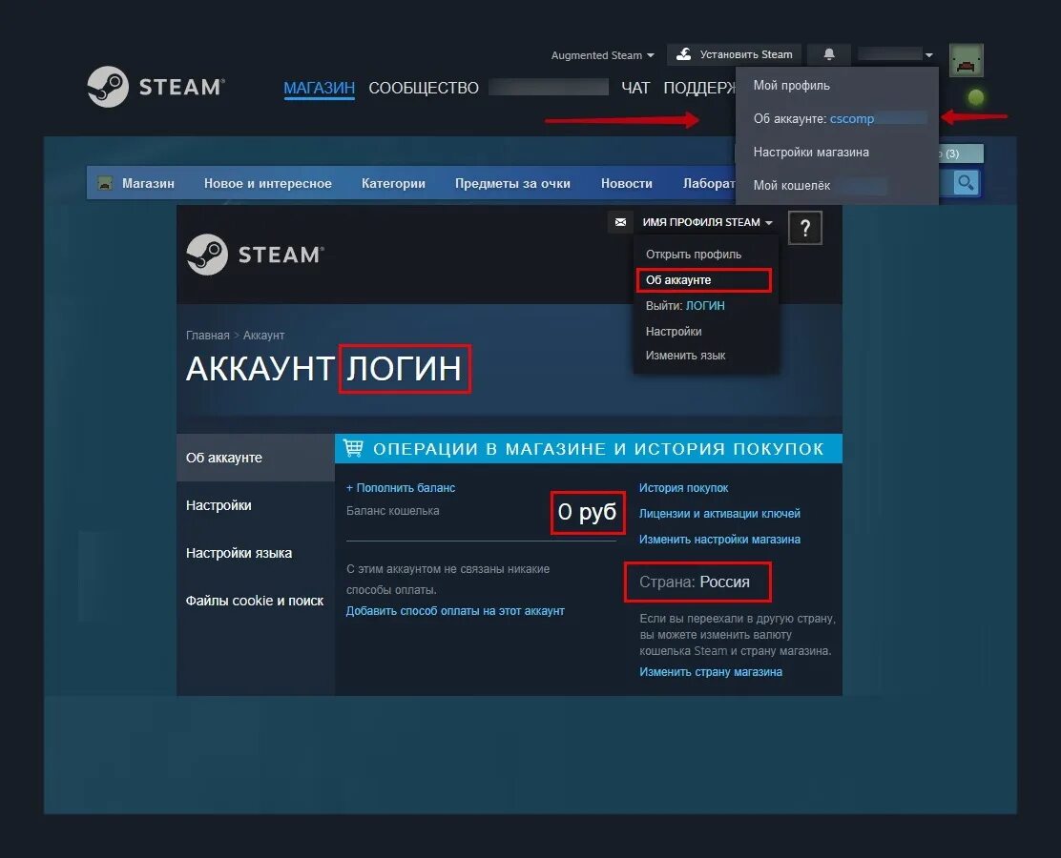Open Новости store tab
Screen dimensions: 1061x858
pyautogui.click(x=627, y=183)
